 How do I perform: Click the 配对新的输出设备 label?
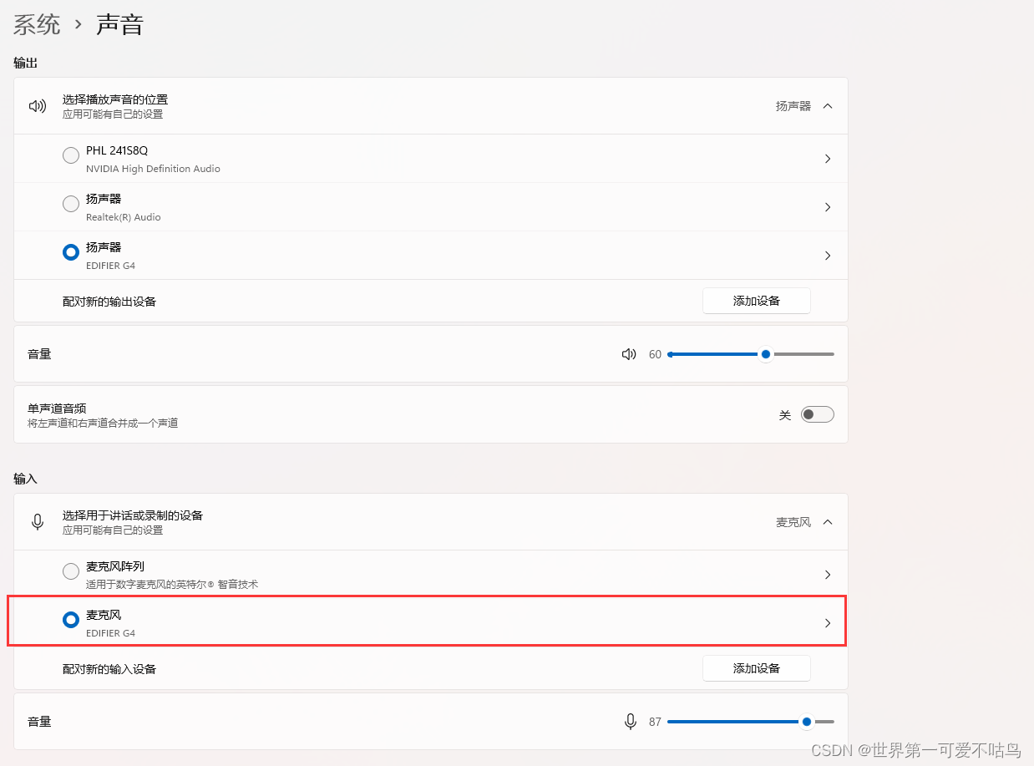pyautogui.click(x=109, y=302)
